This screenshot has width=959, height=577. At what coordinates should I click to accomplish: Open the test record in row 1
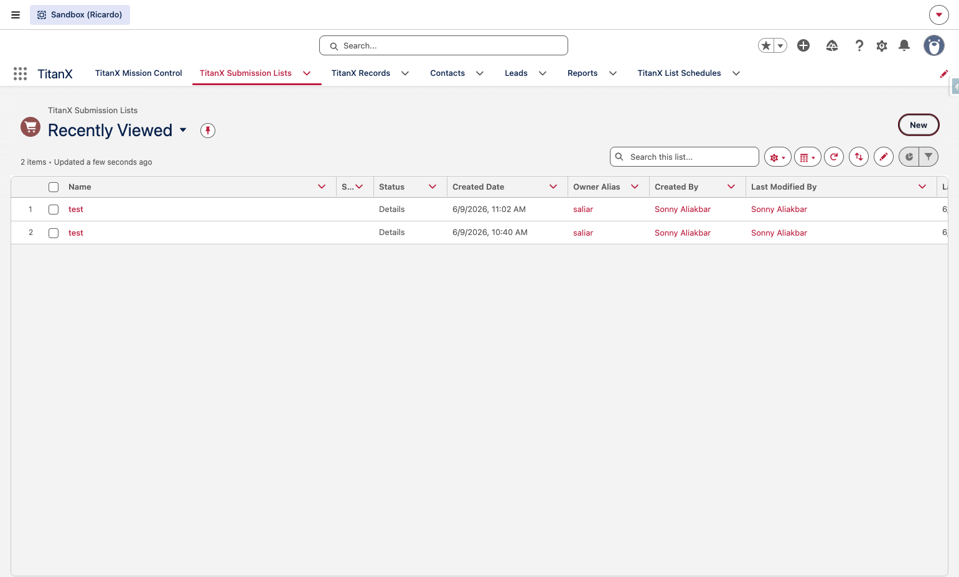pyautogui.click(x=76, y=210)
